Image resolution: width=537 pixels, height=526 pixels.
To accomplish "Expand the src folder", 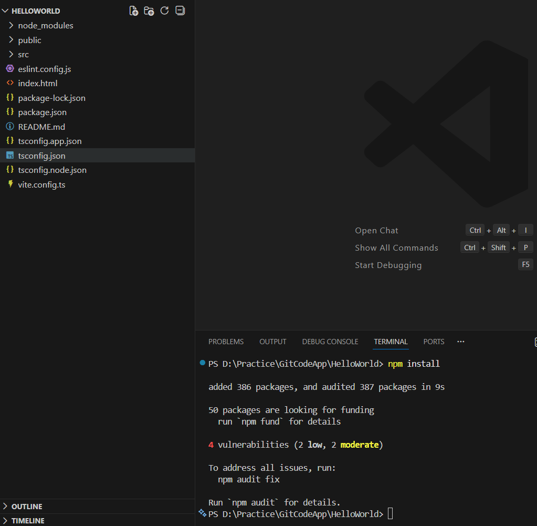I will pyautogui.click(x=23, y=54).
